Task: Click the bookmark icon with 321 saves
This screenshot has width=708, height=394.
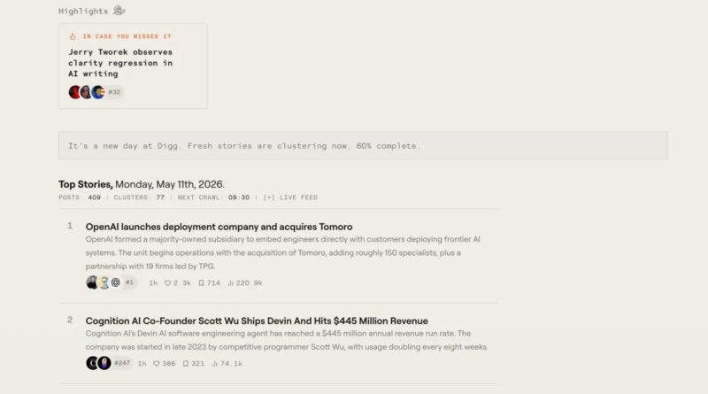Action: (x=186, y=364)
